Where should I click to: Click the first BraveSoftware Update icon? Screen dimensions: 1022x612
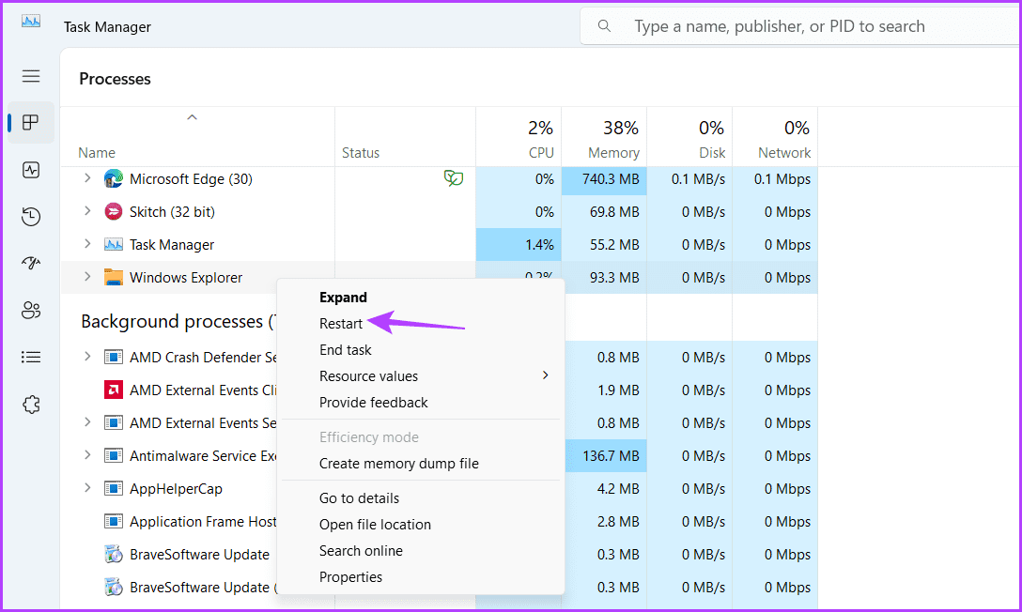[x=114, y=554]
